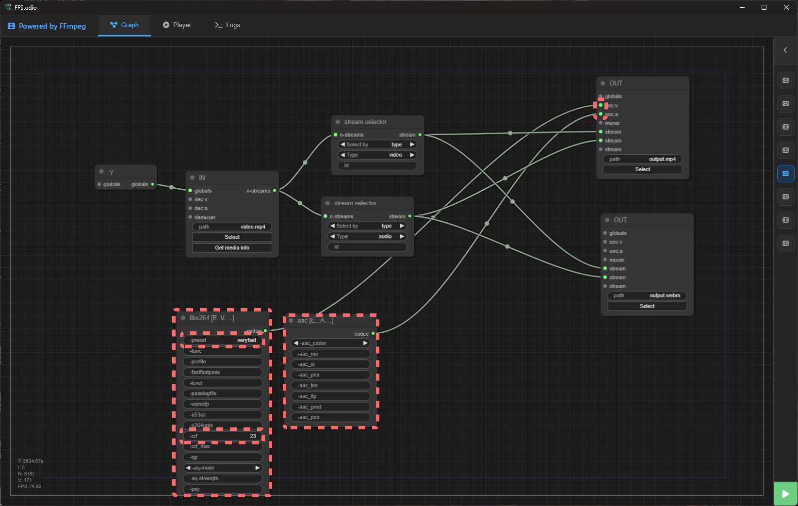Collapse the audio stream selector node via its title dot
The height and width of the screenshot is (506, 798).
pyautogui.click(x=327, y=203)
